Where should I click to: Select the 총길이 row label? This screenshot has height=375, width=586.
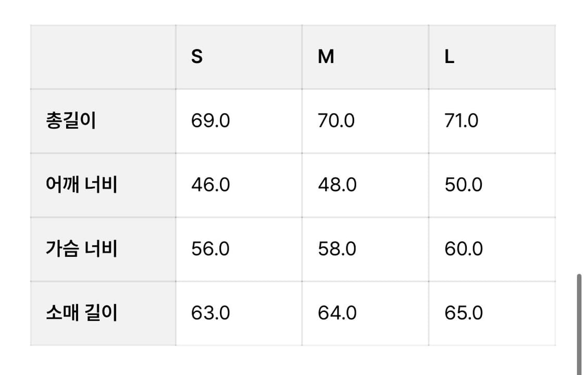[x=71, y=121]
